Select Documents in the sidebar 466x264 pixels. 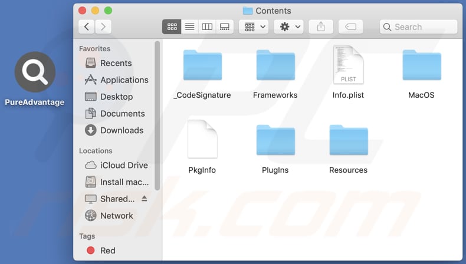point(115,114)
